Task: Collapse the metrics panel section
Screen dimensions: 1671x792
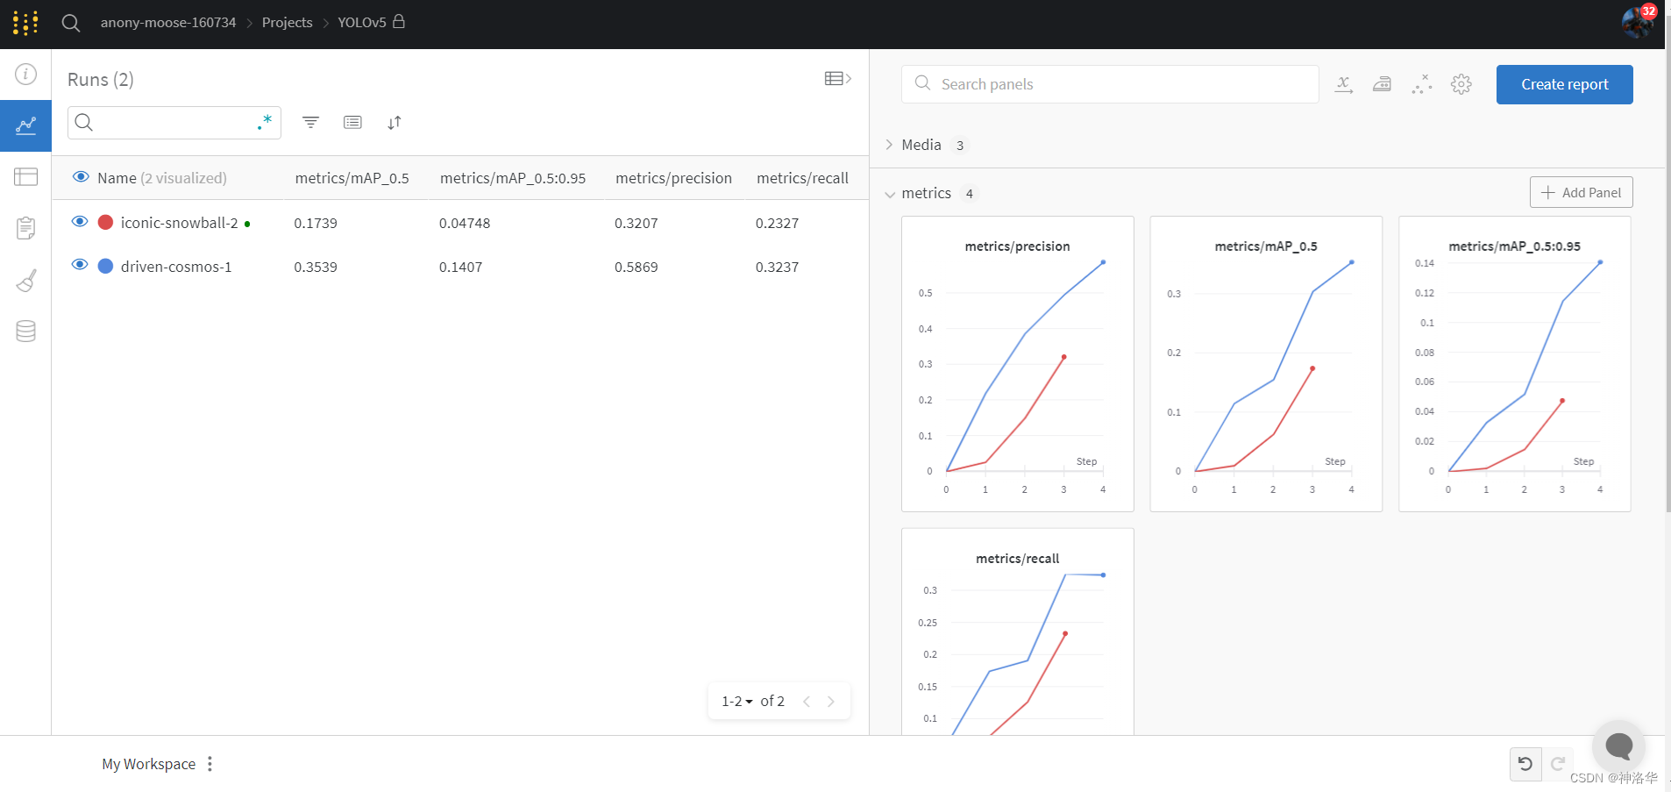Action: pos(890,194)
